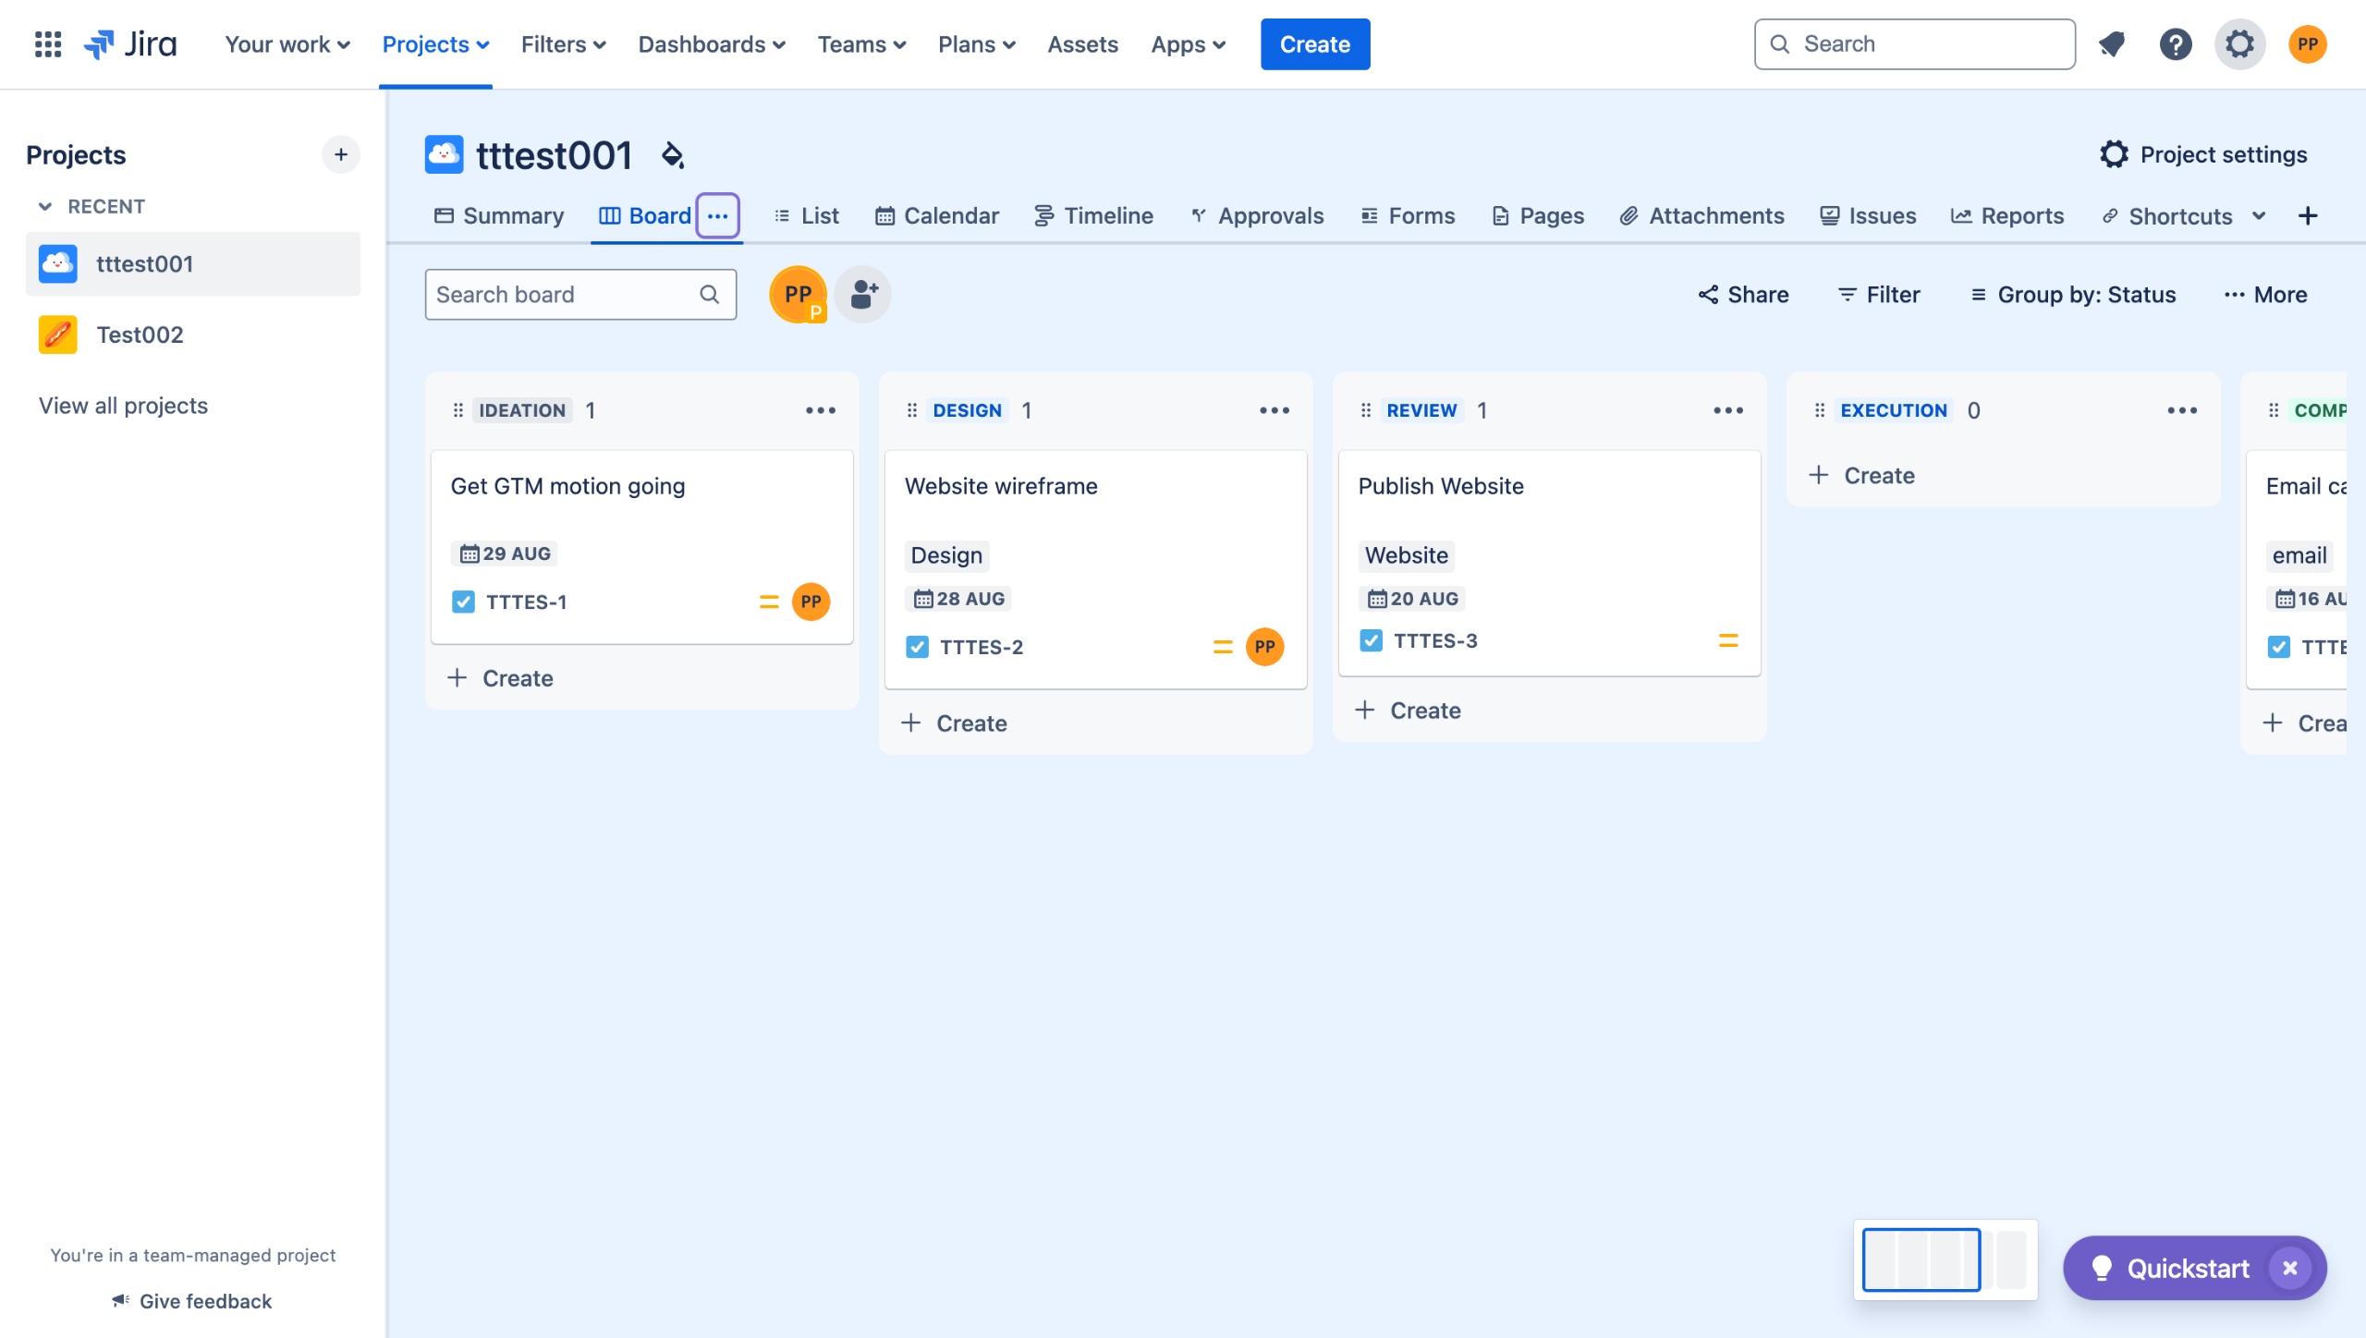2366x1338 pixels.
Task: Open the Ideation column three-dot menu
Action: pos(820,410)
